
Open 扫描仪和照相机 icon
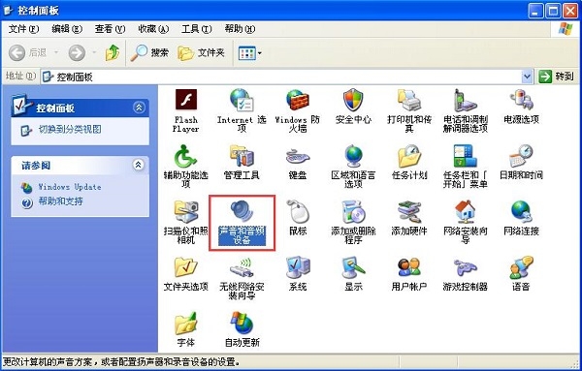click(186, 211)
